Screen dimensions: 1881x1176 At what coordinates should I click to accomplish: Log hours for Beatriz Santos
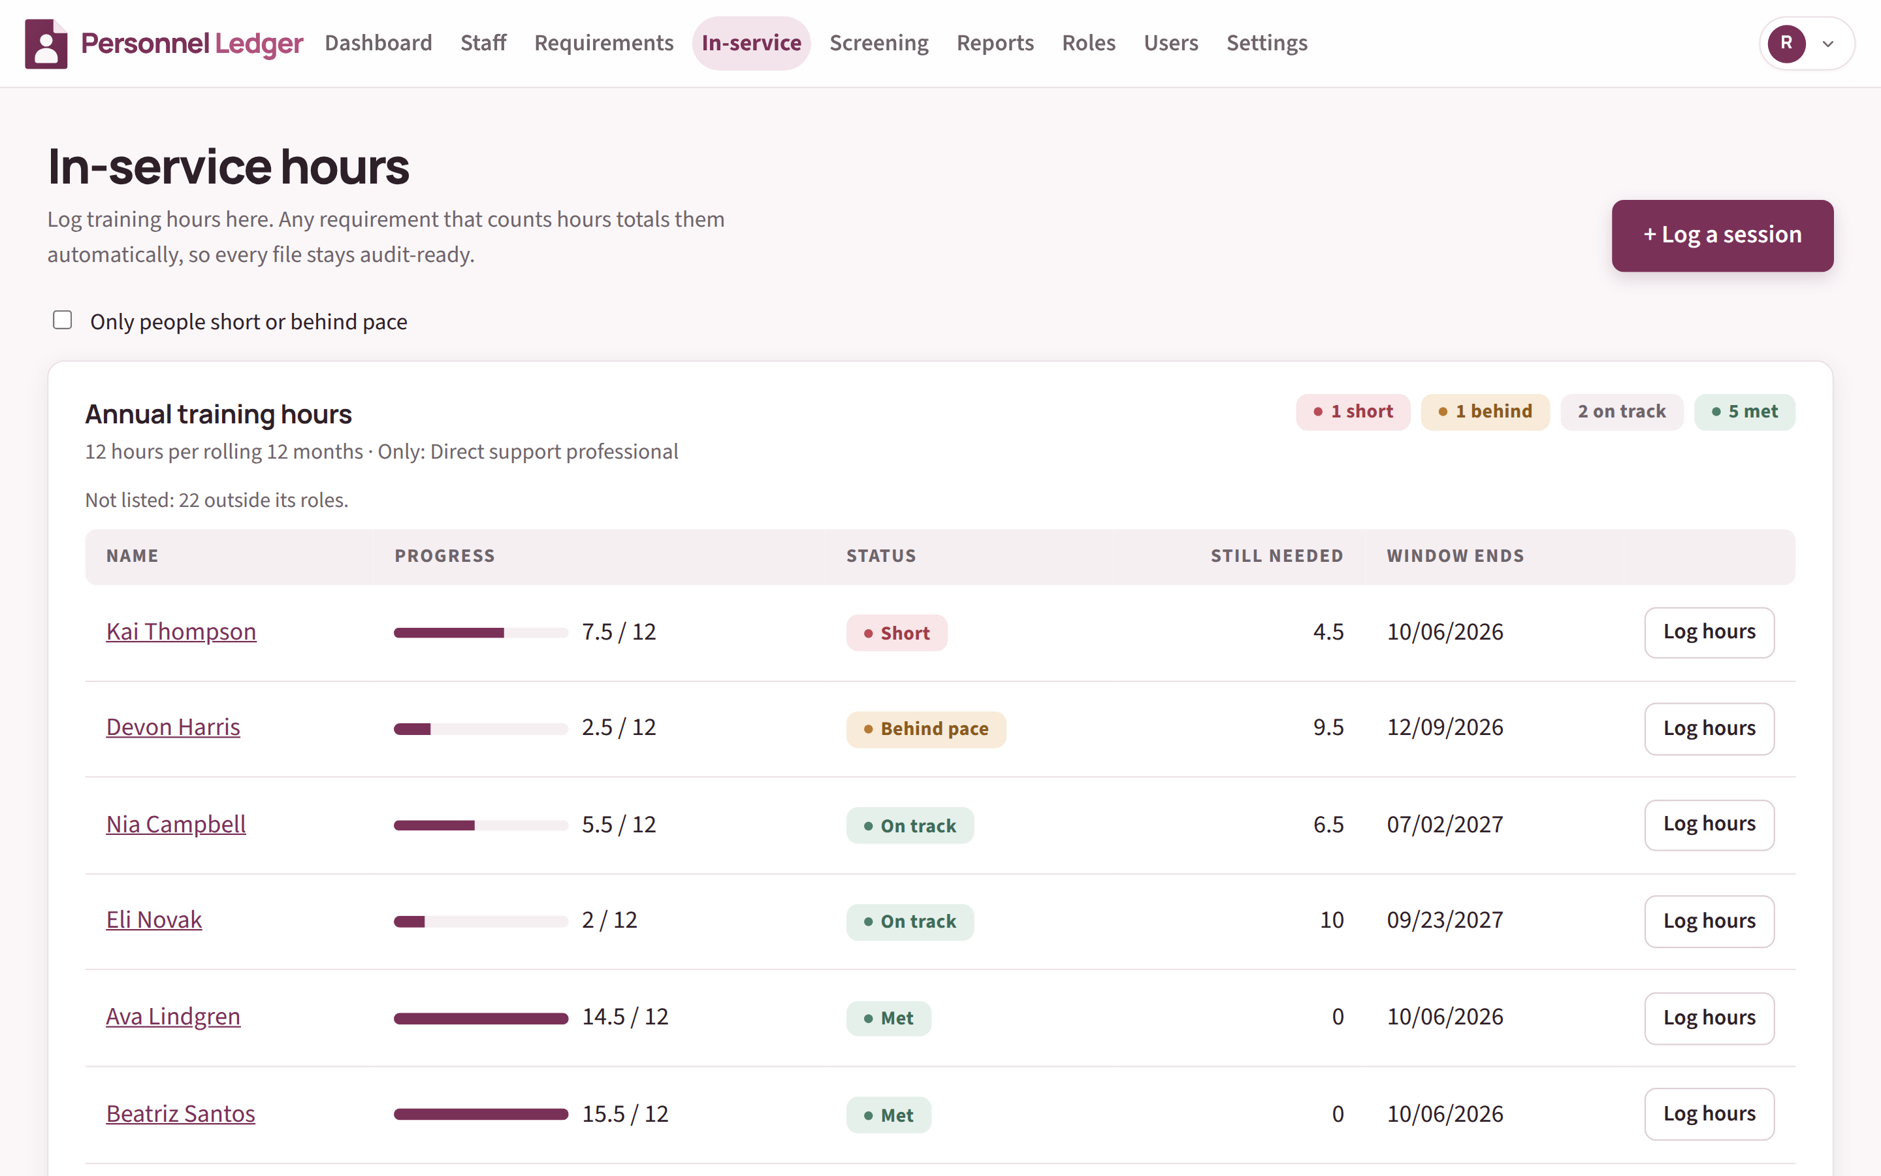1709,1114
